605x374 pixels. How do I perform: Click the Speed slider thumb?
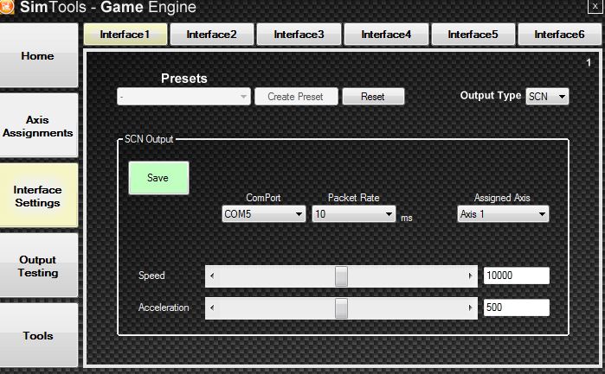[341, 276]
